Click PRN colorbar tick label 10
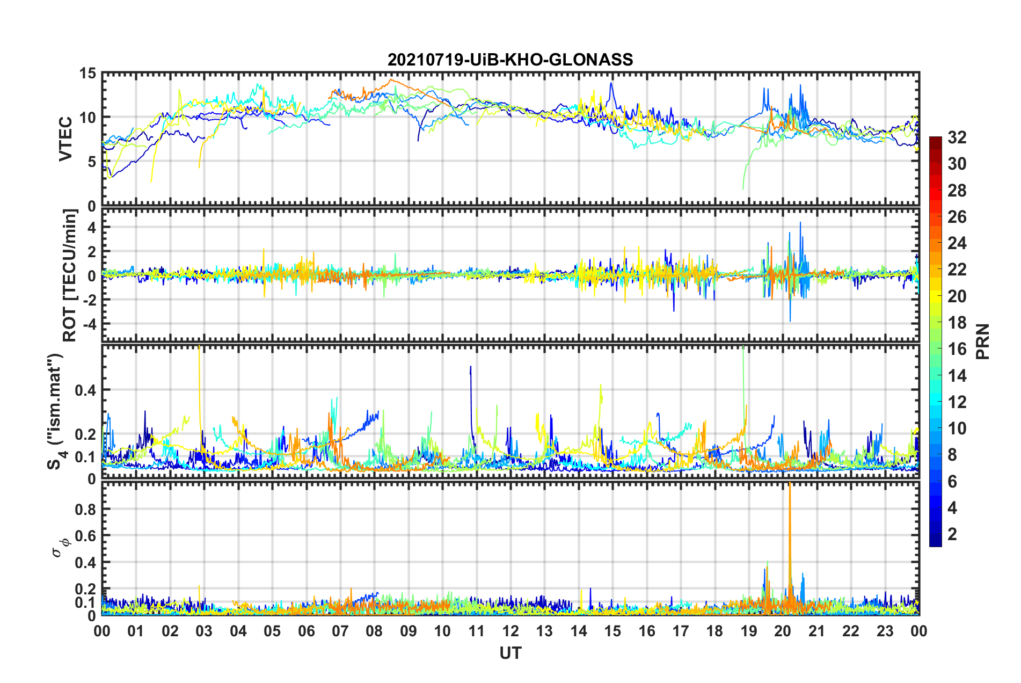 (957, 428)
